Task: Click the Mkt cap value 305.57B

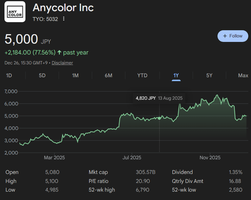Action: [146, 172]
